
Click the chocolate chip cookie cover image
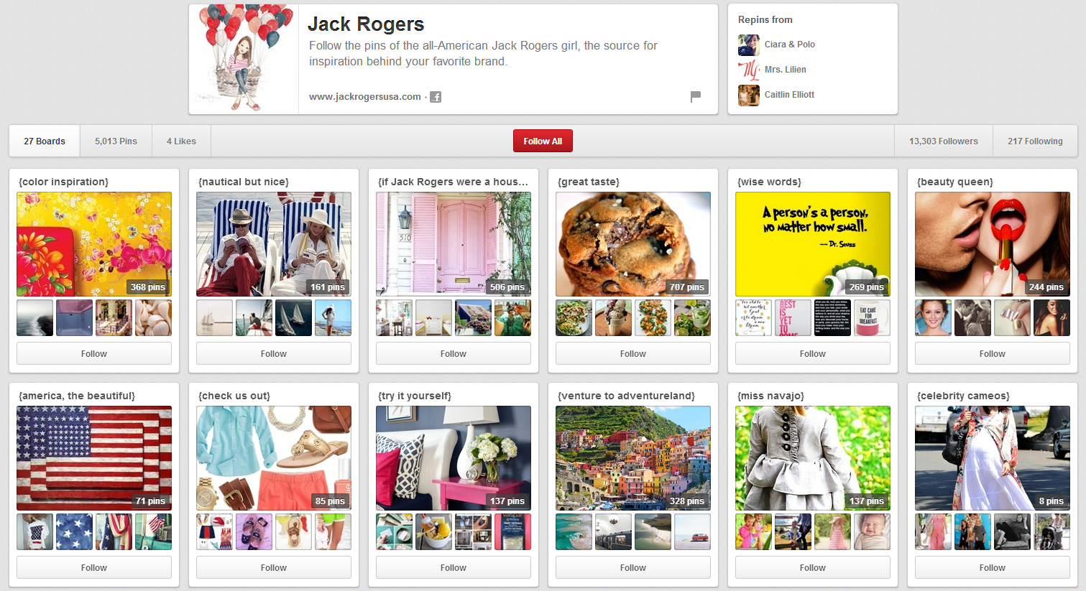coord(633,244)
